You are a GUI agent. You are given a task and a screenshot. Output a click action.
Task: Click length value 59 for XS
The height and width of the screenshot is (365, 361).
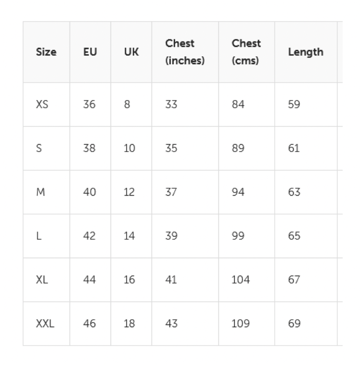[294, 105]
